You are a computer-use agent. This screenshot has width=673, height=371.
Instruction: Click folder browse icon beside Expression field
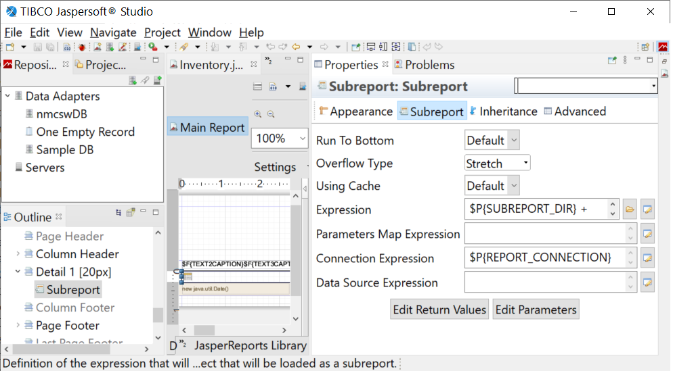click(x=630, y=209)
